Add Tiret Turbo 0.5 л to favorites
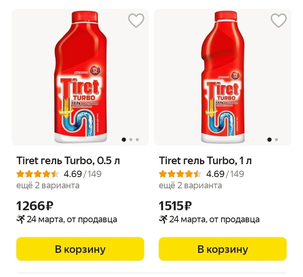Screen dimensions: 303x277 (x=136, y=21)
